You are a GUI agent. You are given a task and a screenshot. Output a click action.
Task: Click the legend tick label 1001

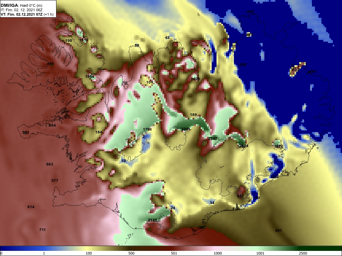260,253
